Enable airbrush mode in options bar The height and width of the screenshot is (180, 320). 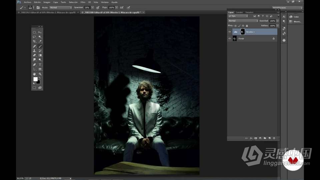click(x=122, y=8)
